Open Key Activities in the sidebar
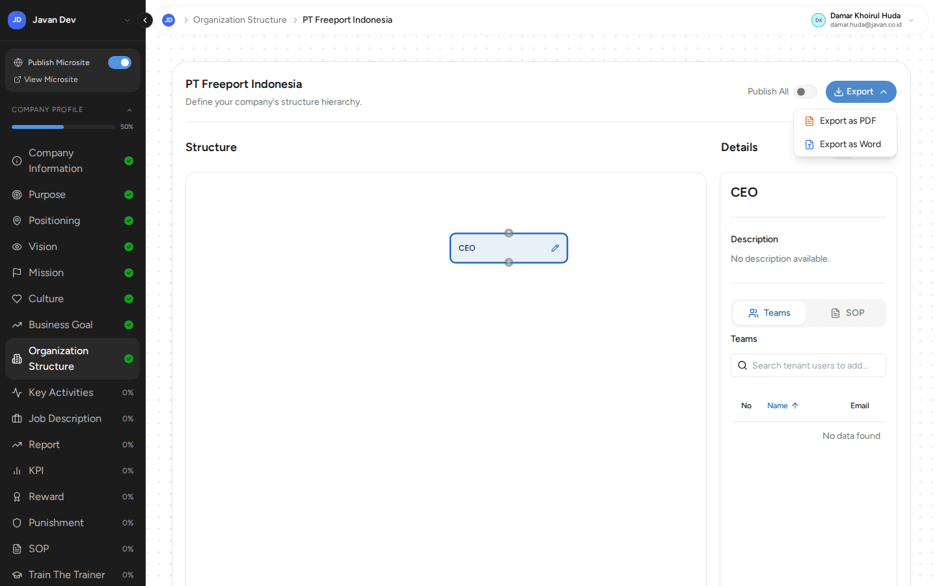Viewport: 937px width, 586px height. (x=72, y=393)
